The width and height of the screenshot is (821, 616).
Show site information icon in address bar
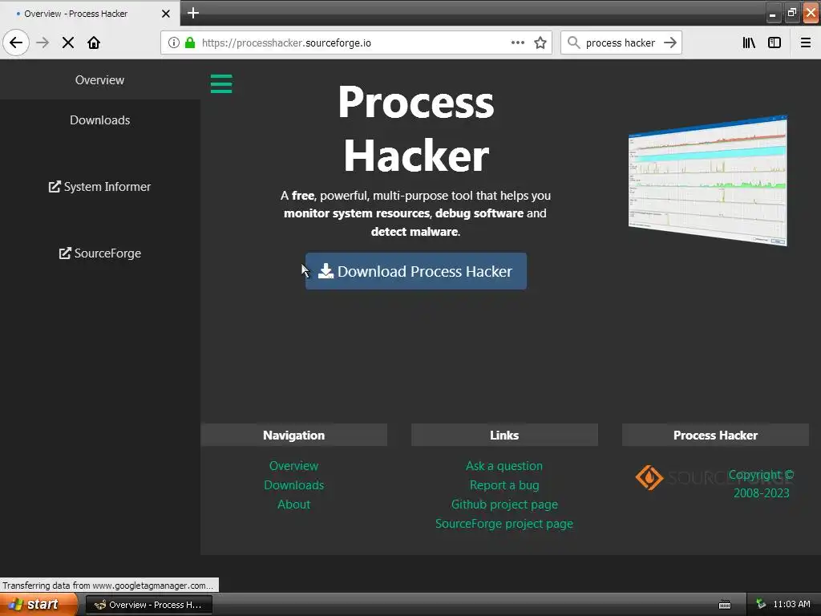point(174,43)
